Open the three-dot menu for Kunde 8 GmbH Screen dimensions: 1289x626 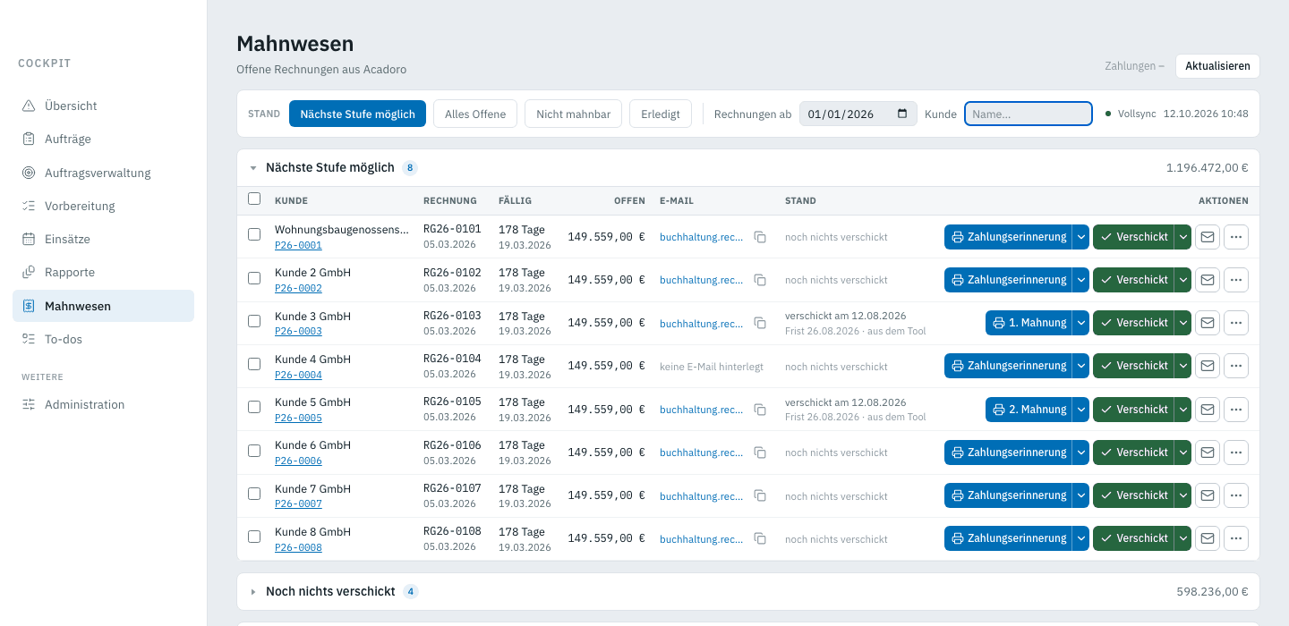(1236, 538)
